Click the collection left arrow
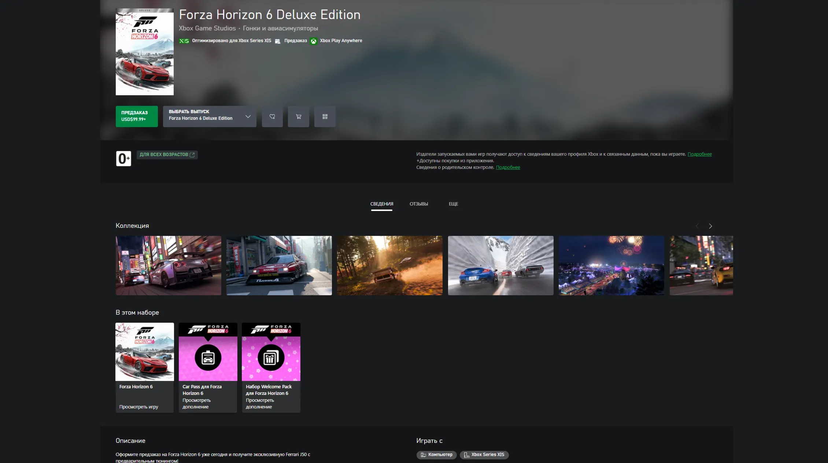828x463 pixels. click(x=697, y=226)
